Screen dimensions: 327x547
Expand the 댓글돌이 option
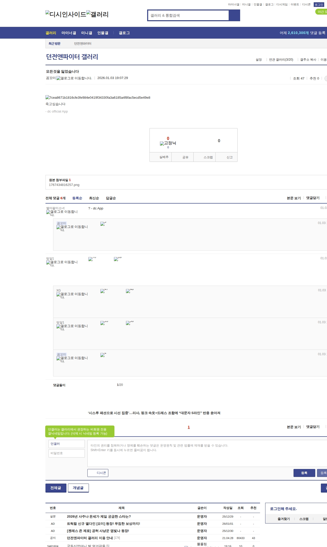[x=59, y=385]
